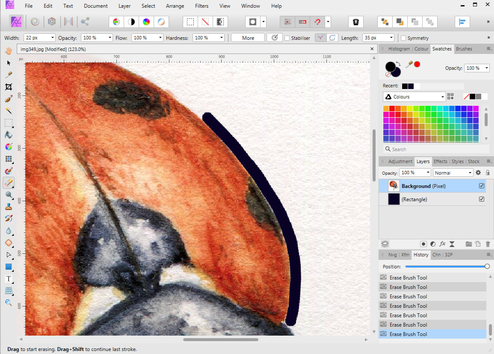Select the View (hand) tool
Screen dimensions: 494x354
[x=9, y=51]
